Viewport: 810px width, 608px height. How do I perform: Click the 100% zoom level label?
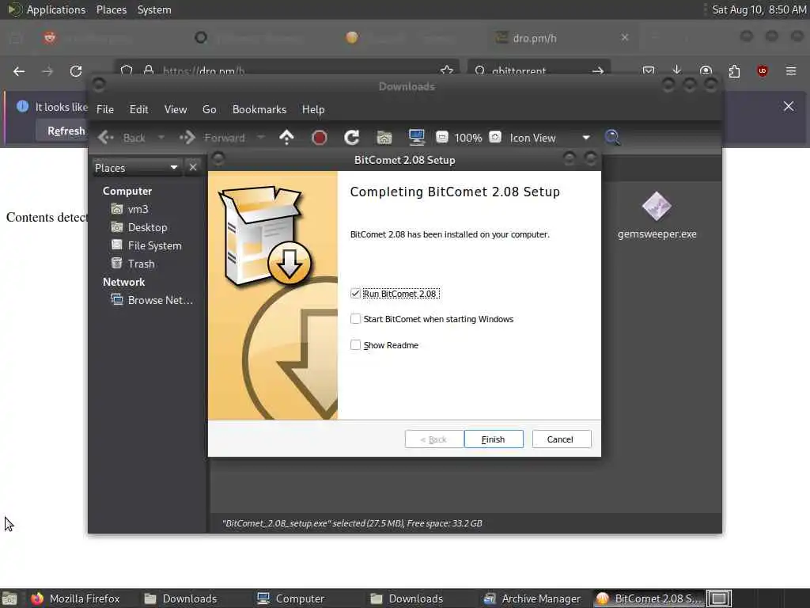pos(468,138)
